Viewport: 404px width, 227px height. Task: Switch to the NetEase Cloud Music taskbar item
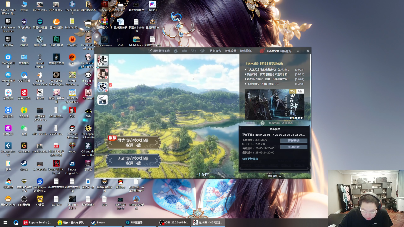pyautogui.click(x=37, y=222)
